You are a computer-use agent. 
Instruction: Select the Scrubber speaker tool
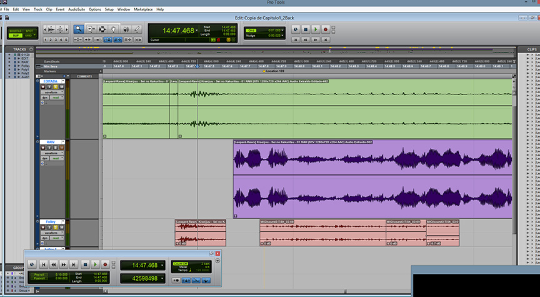point(125,29)
